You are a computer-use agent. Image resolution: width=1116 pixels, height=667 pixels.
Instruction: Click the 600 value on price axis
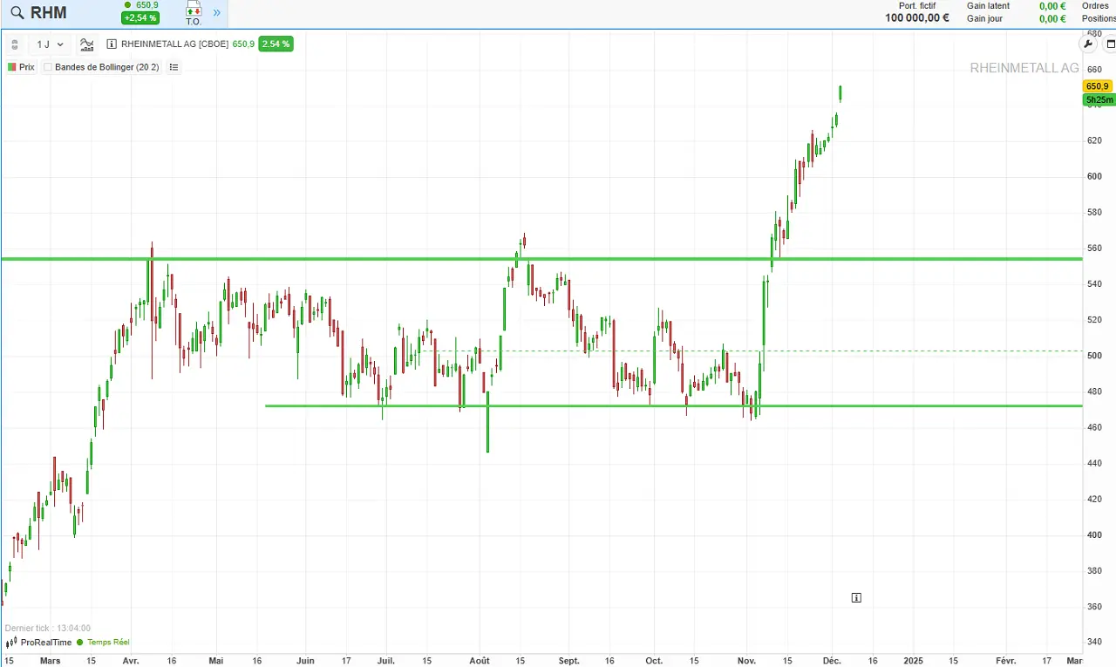[x=1094, y=176]
